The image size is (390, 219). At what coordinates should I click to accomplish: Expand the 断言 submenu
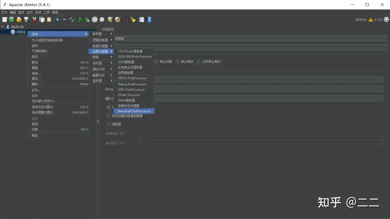click(x=101, y=57)
